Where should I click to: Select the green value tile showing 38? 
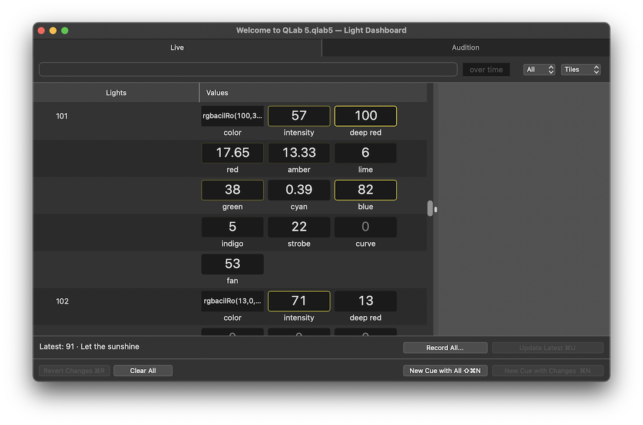pos(233,190)
